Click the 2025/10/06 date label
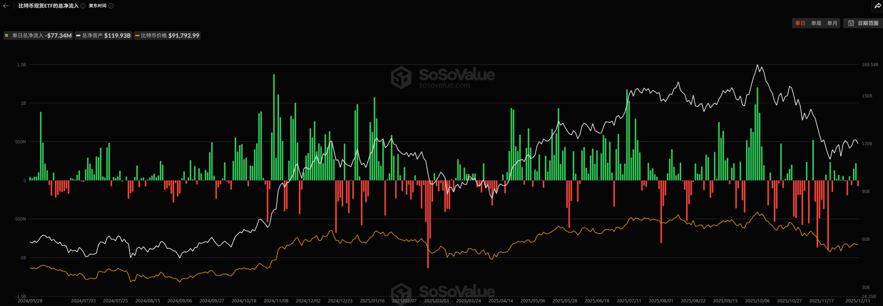The width and height of the screenshot is (883, 306). coord(757,301)
